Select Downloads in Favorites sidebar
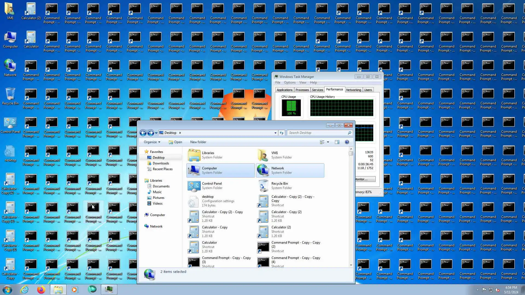The height and width of the screenshot is (295, 525). pos(161,163)
